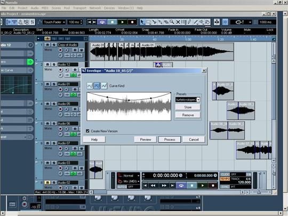Open the Project menu
Image resolution: width=288 pixels, height=216 pixels.
pyautogui.click(x=22, y=8)
